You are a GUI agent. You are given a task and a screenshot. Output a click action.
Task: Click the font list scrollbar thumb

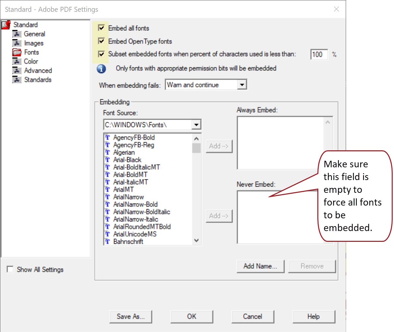point(196,148)
